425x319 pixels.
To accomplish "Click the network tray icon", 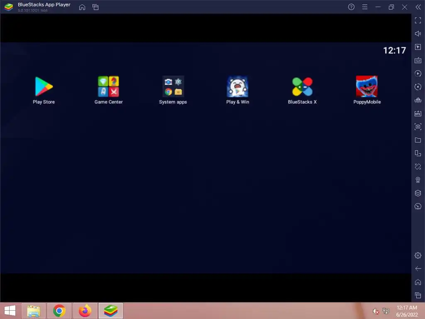I will pos(386,311).
